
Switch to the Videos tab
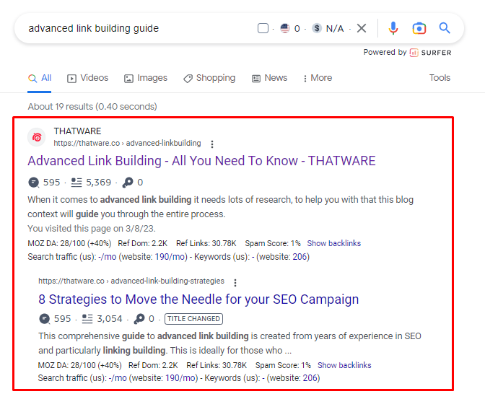(x=88, y=78)
